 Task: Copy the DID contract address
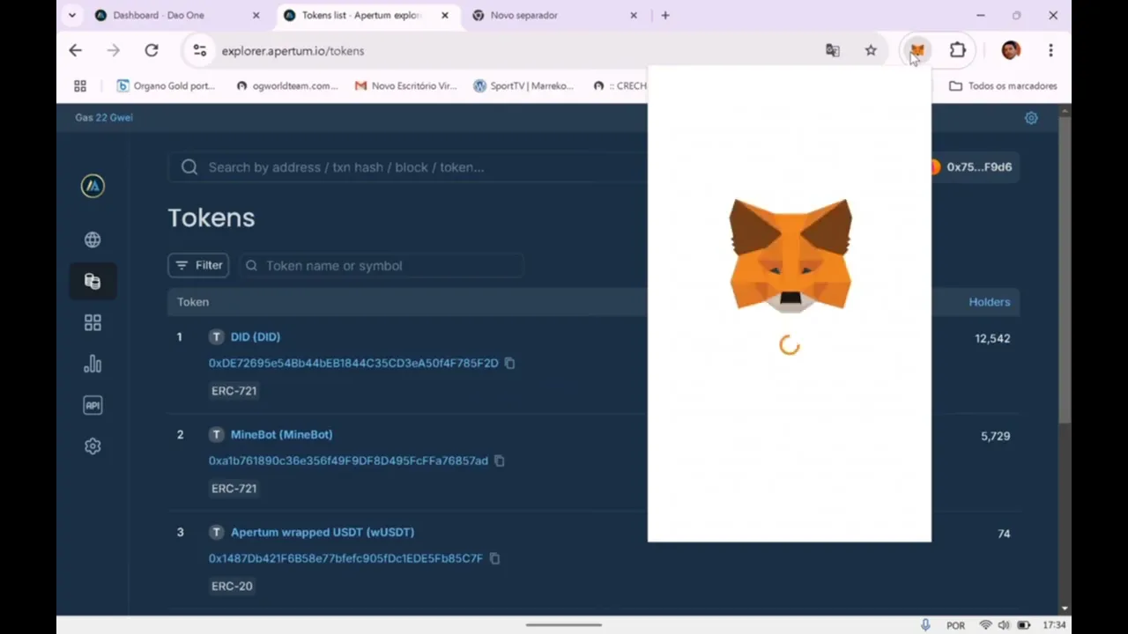[509, 363]
